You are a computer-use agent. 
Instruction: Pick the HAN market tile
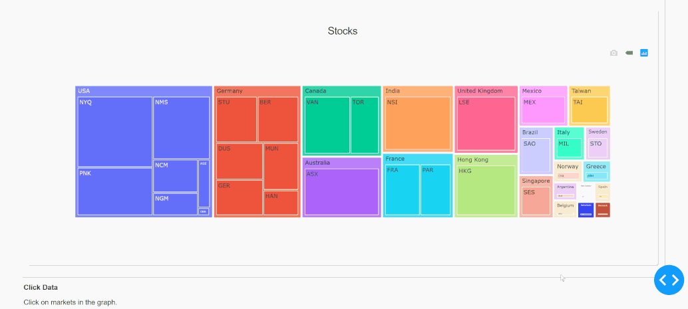(x=281, y=203)
